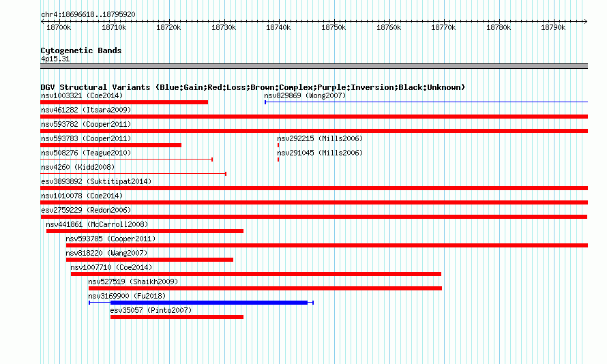Click the 18750k ruler tick label
The image size is (607, 364).
point(334,27)
